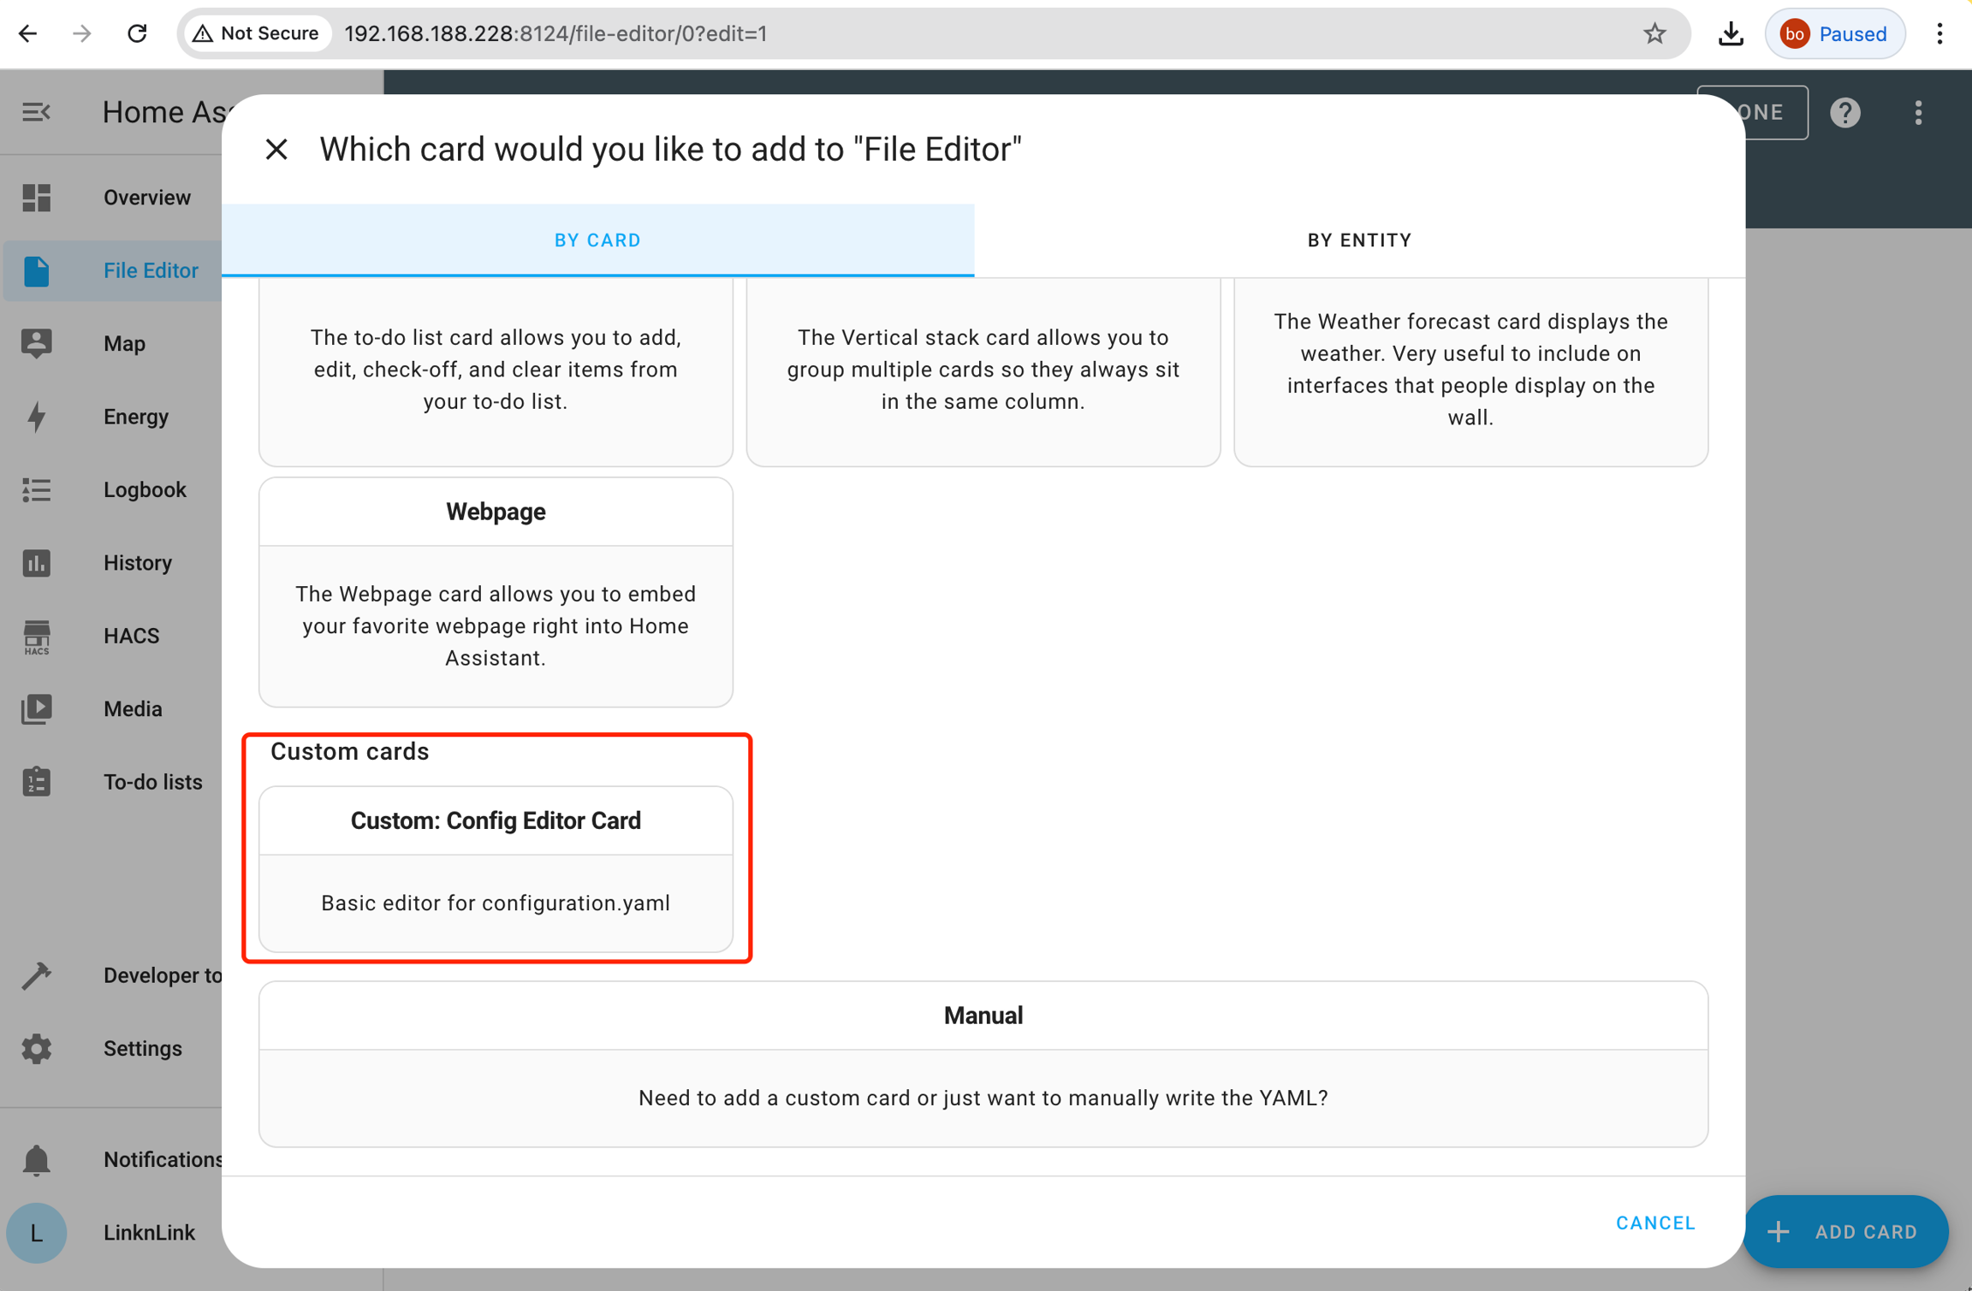This screenshot has width=1972, height=1291.
Task: Choose the Custom: Config Editor Card
Action: point(496,868)
